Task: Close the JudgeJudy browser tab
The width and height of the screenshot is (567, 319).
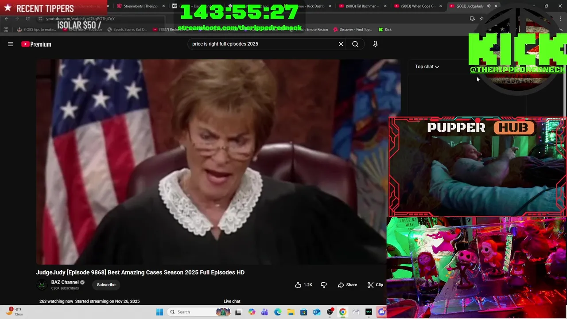Action: click(x=496, y=6)
